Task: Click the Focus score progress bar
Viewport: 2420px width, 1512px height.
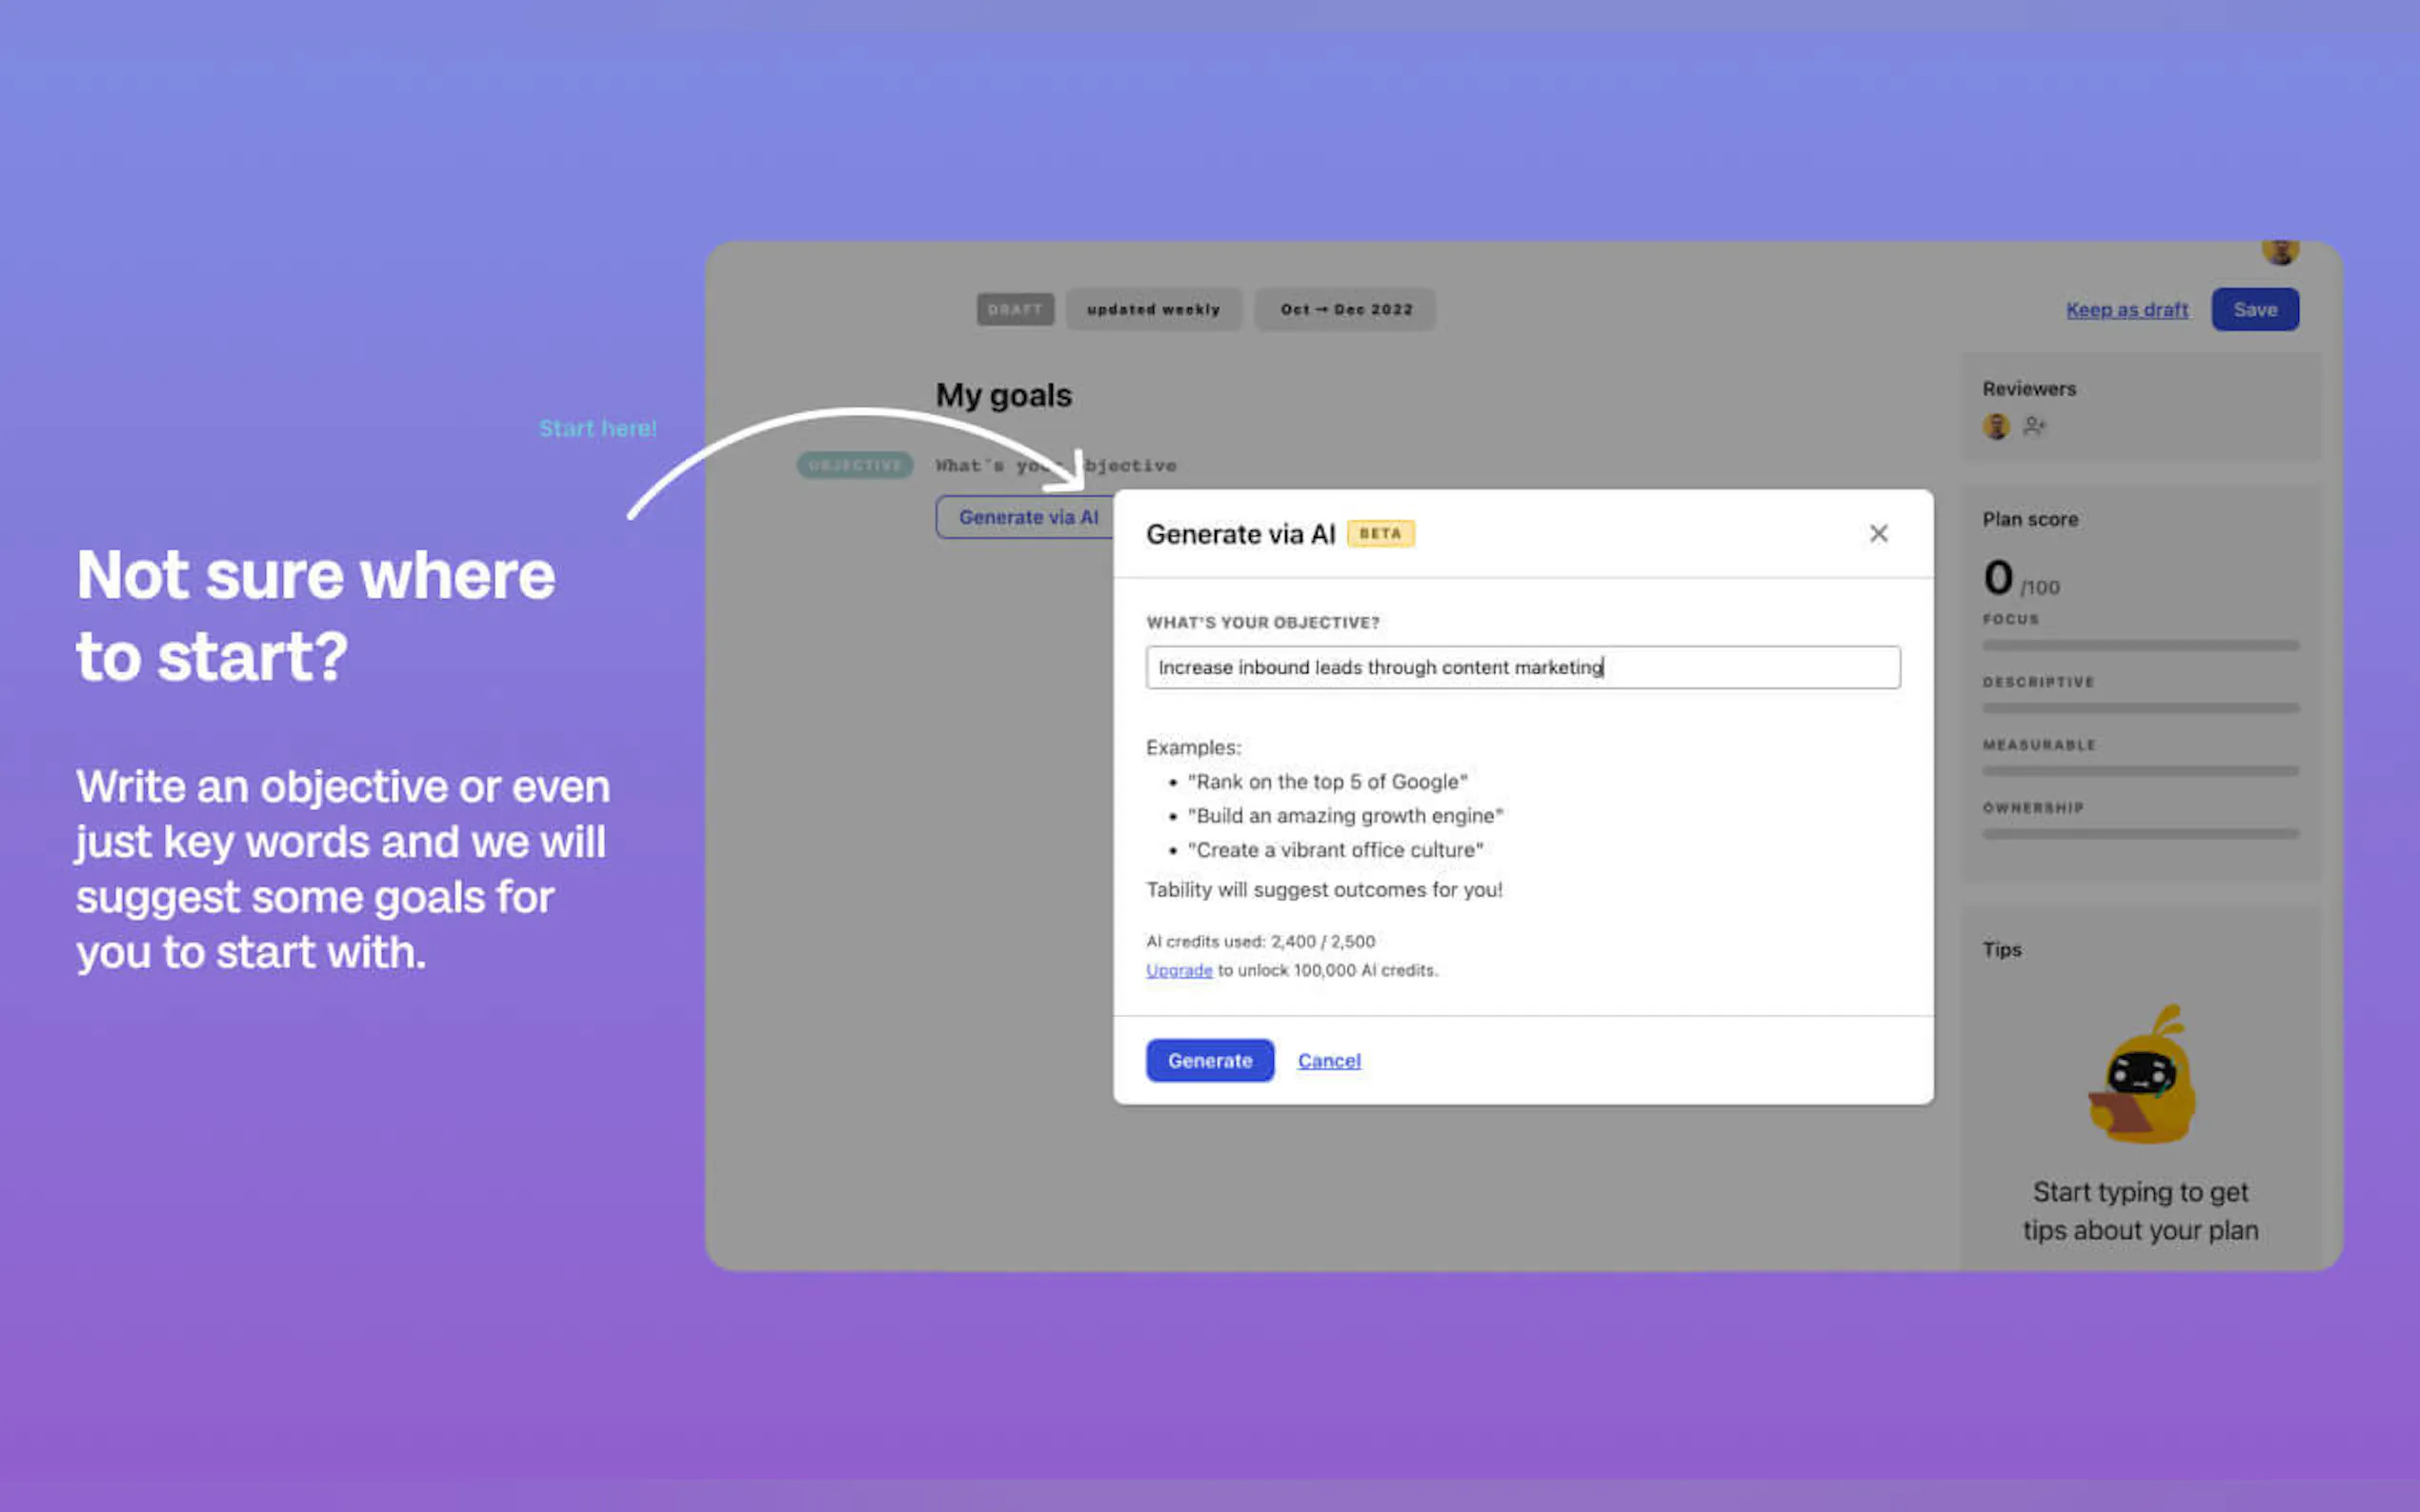Action: (x=2140, y=646)
